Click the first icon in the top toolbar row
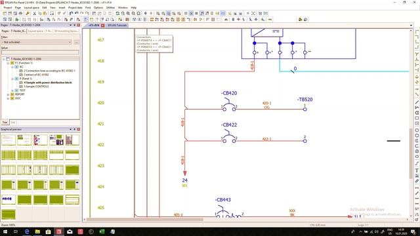420x236 pixels. pos(5,13)
